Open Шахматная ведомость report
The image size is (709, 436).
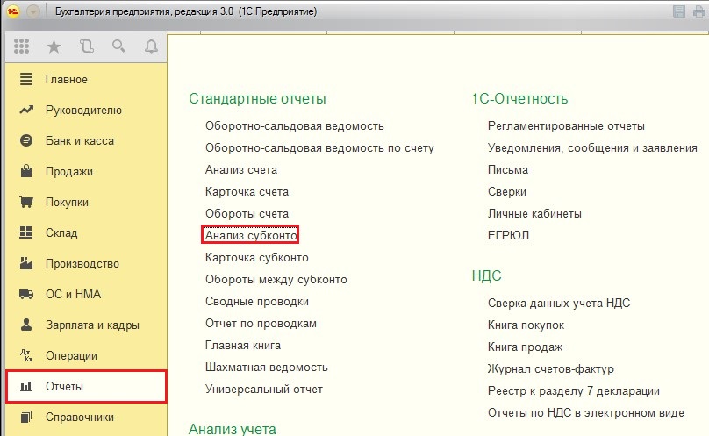point(267,368)
